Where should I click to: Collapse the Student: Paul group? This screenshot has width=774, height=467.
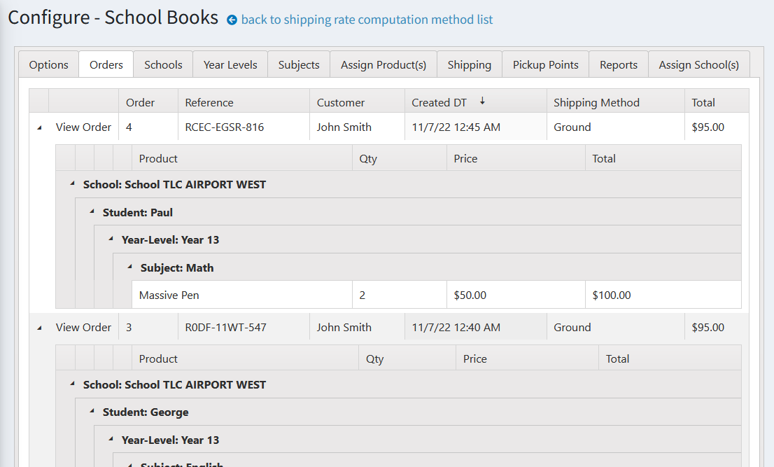(x=92, y=211)
